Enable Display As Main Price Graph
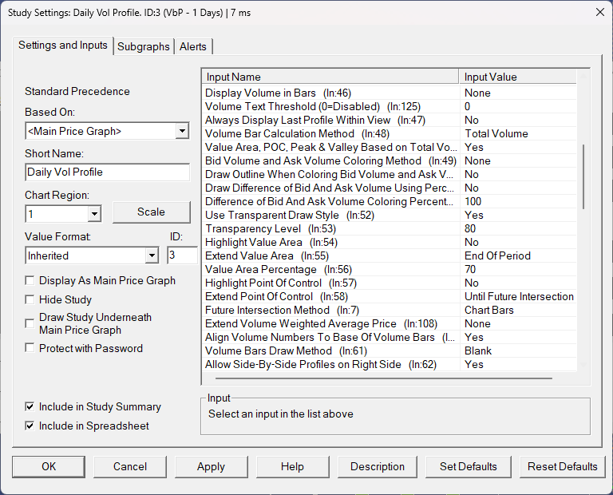This screenshot has width=613, height=495. (30, 280)
